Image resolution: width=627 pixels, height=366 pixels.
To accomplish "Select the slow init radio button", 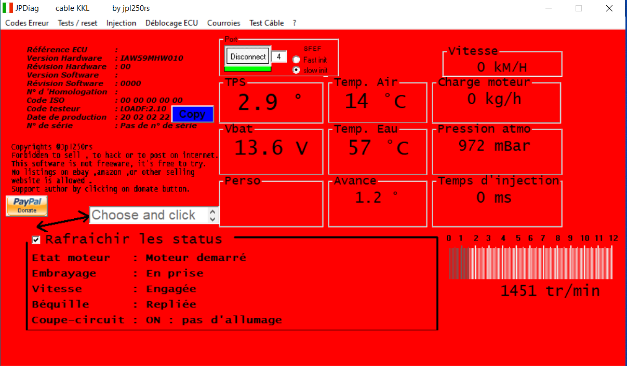I will click(x=296, y=70).
